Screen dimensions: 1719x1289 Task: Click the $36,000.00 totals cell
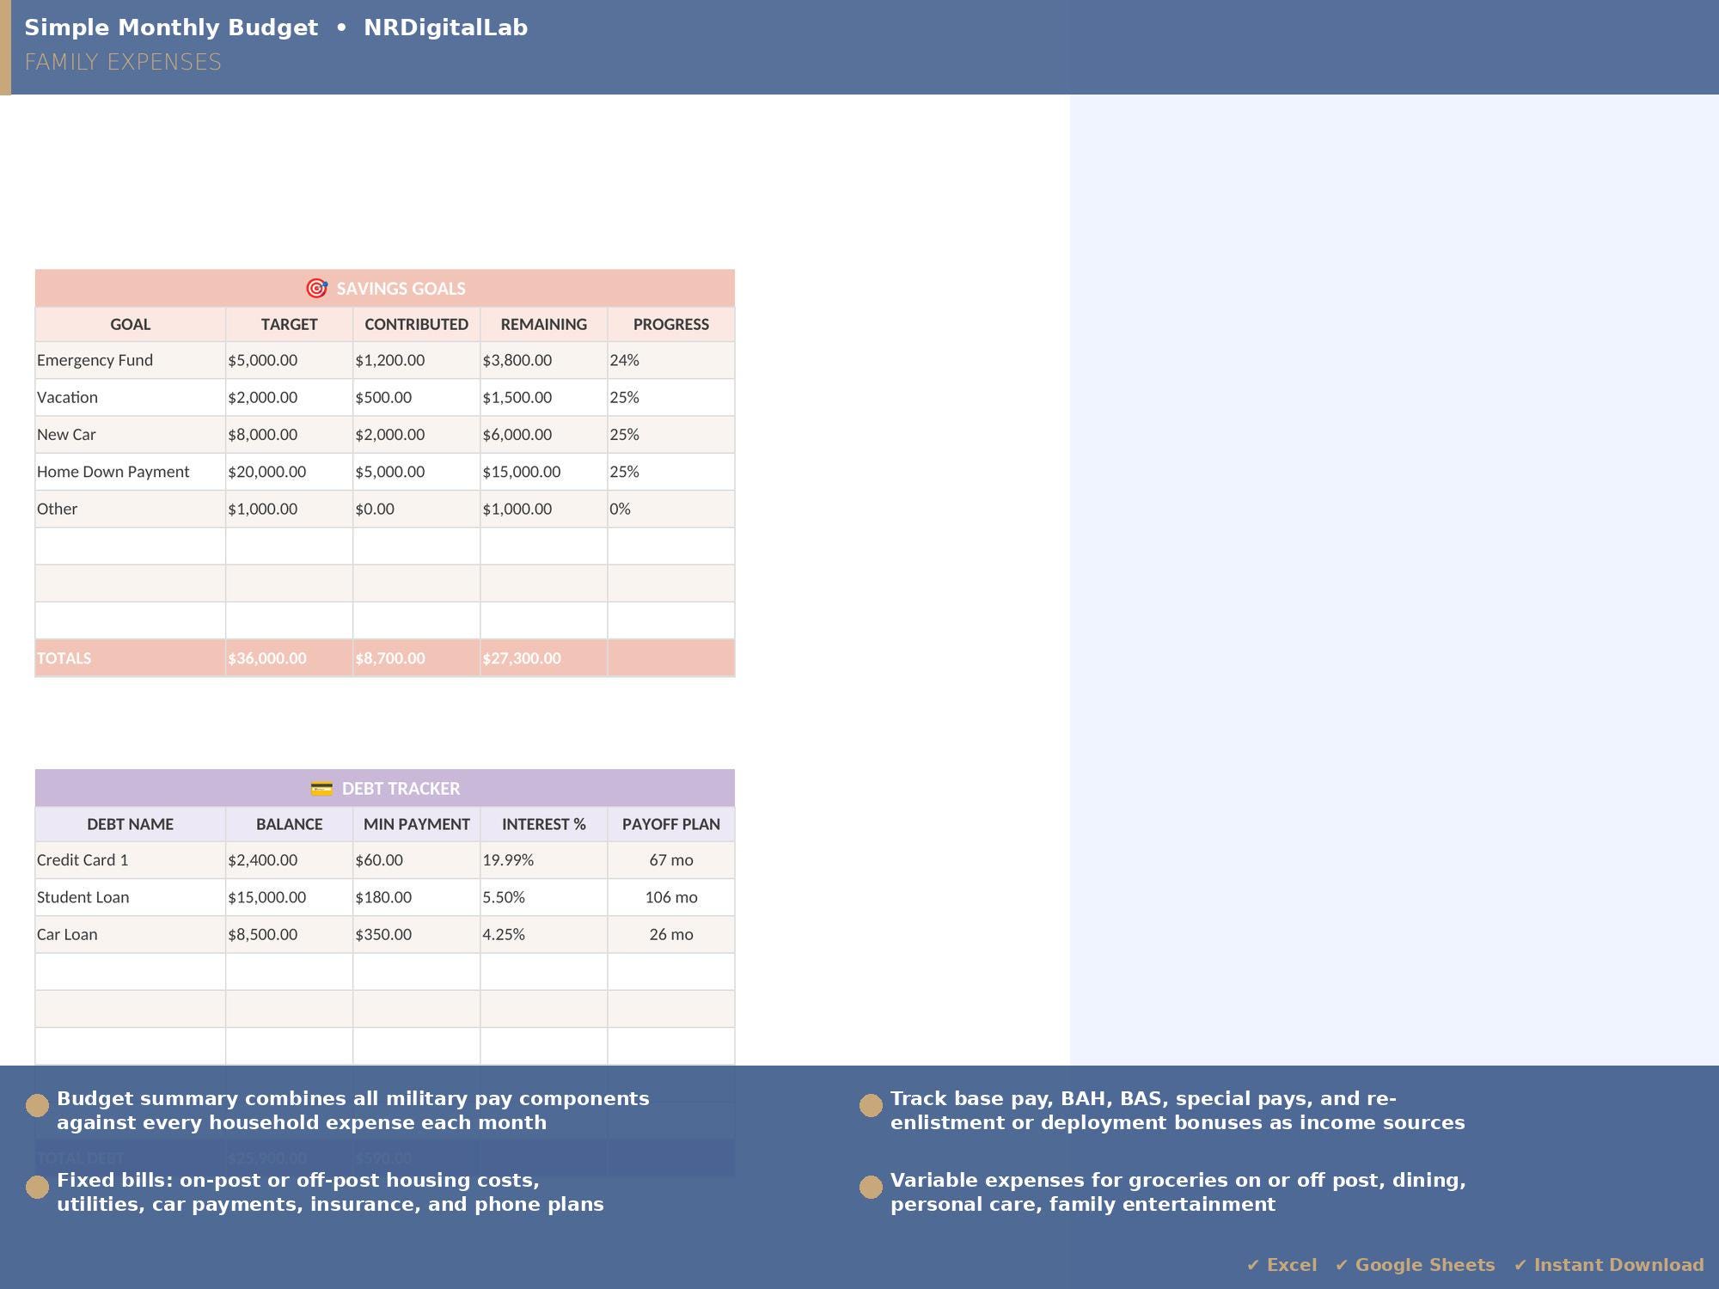click(290, 658)
